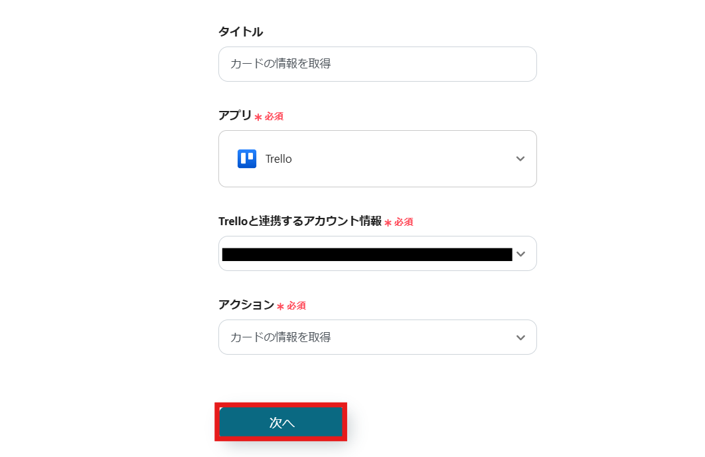
Task: Expand the アクション dropdown chevron
Action: (x=520, y=337)
